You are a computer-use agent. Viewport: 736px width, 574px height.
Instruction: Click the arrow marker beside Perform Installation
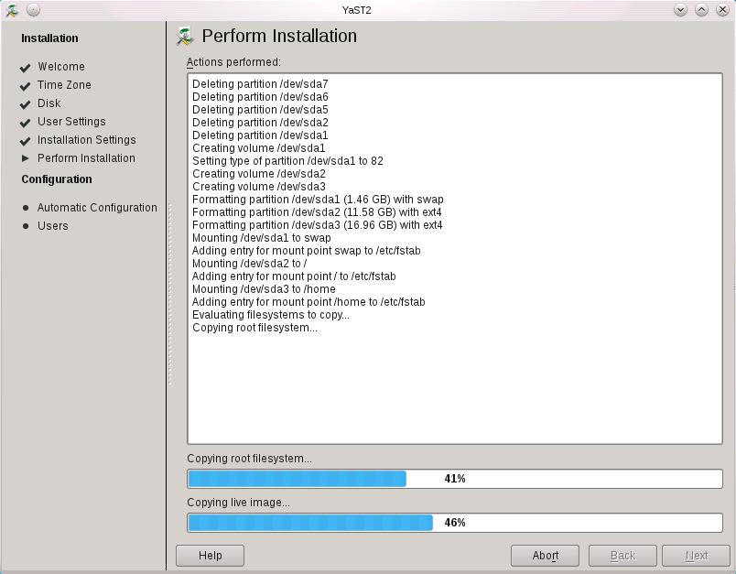click(x=25, y=158)
